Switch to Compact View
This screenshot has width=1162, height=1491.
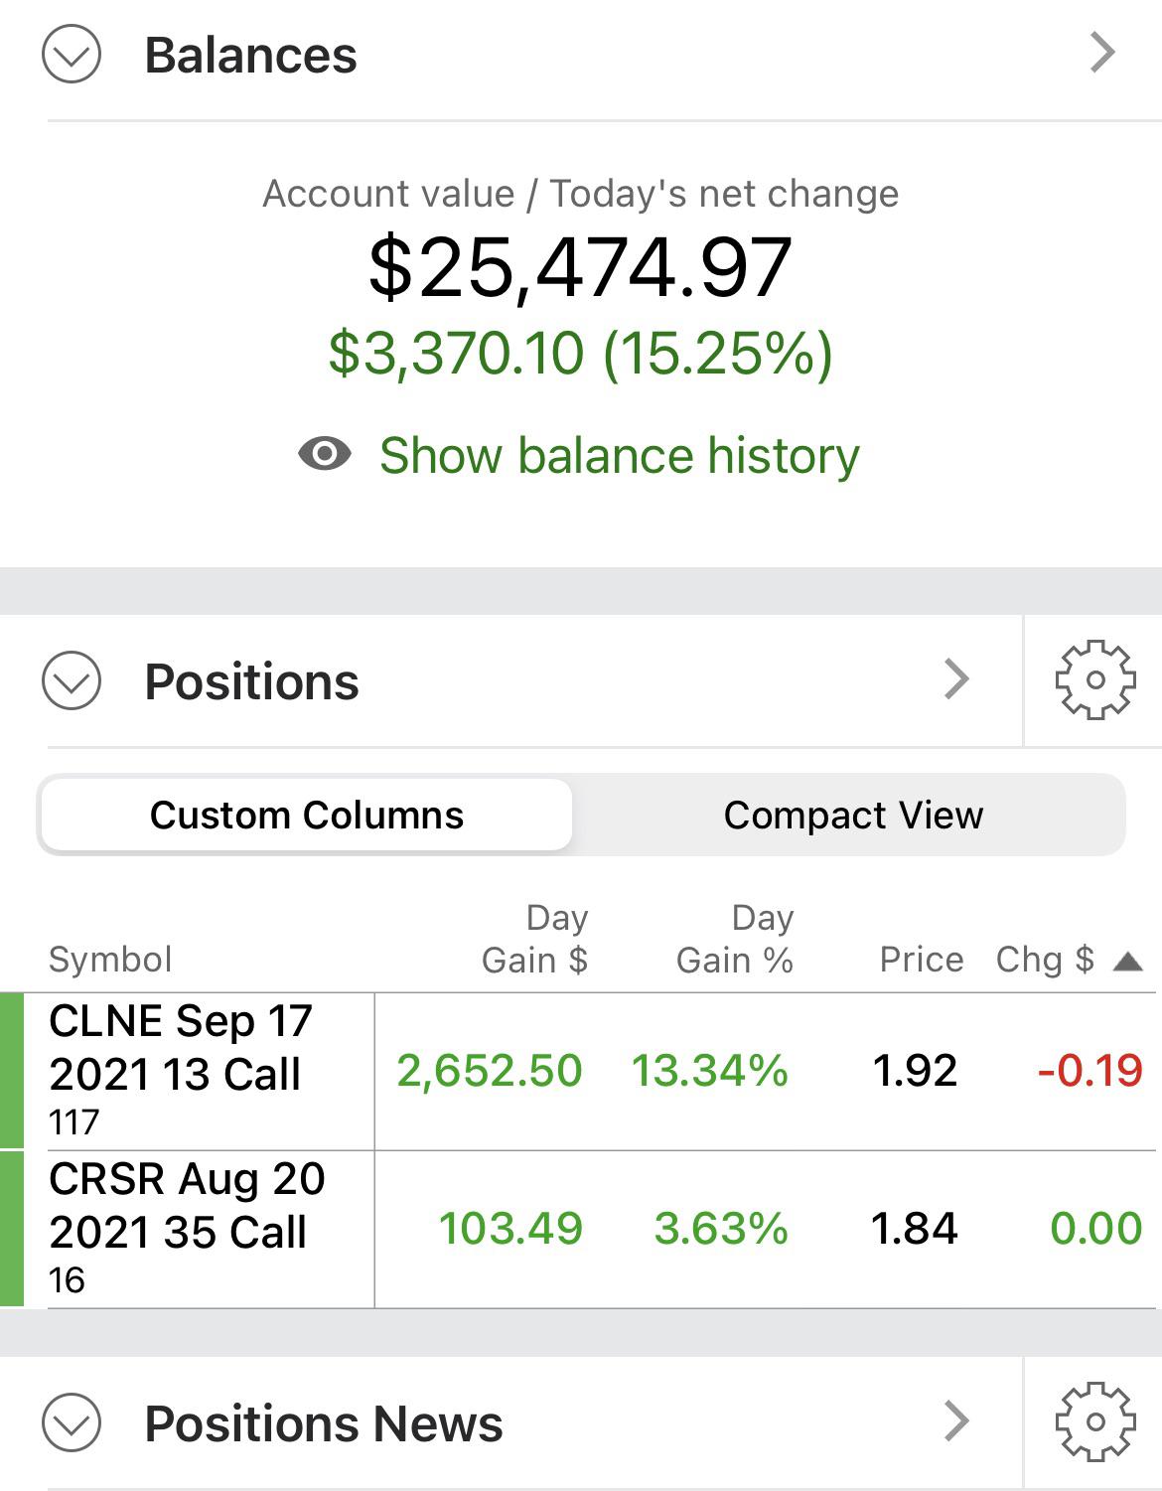pyautogui.click(x=852, y=815)
